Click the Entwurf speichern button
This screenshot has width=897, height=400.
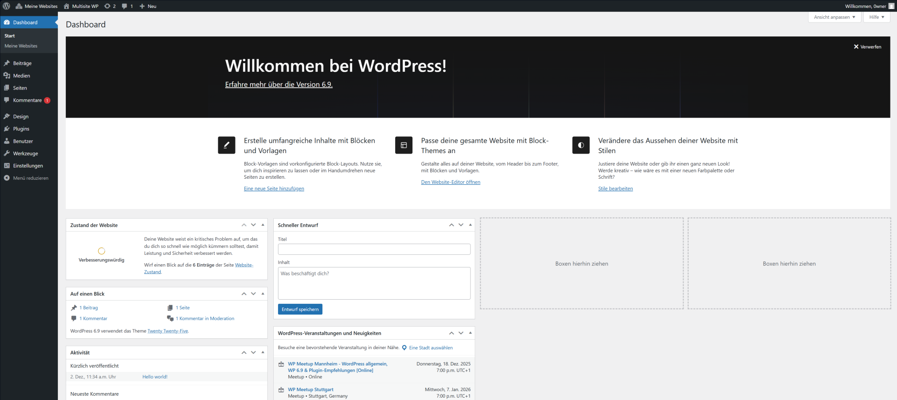click(x=300, y=309)
